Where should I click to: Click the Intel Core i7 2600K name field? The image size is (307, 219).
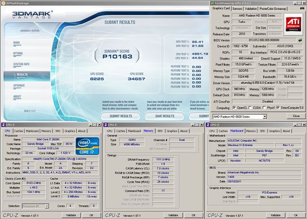point(48,139)
